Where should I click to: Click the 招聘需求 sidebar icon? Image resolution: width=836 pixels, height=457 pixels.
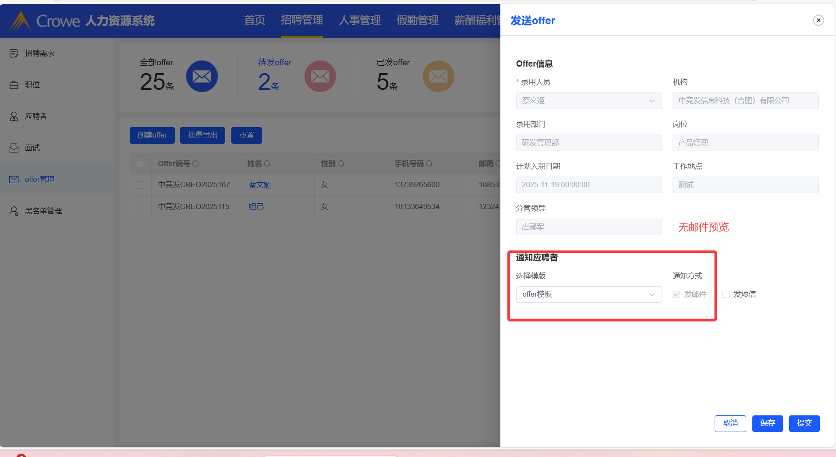[14, 53]
